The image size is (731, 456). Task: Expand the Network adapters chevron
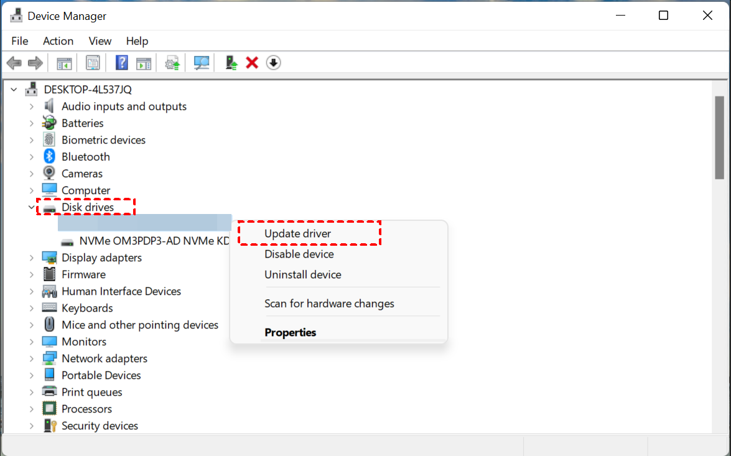point(31,358)
